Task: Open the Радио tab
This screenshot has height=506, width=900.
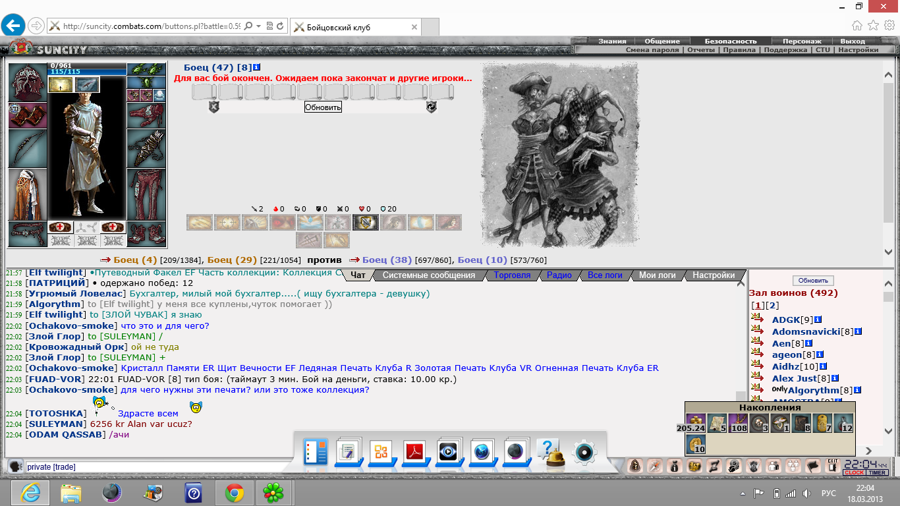Action: [559, 275]
